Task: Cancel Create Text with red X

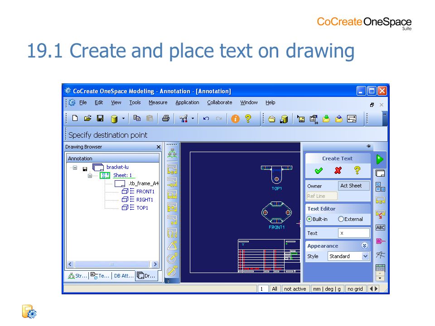Action: click(338, 171)
